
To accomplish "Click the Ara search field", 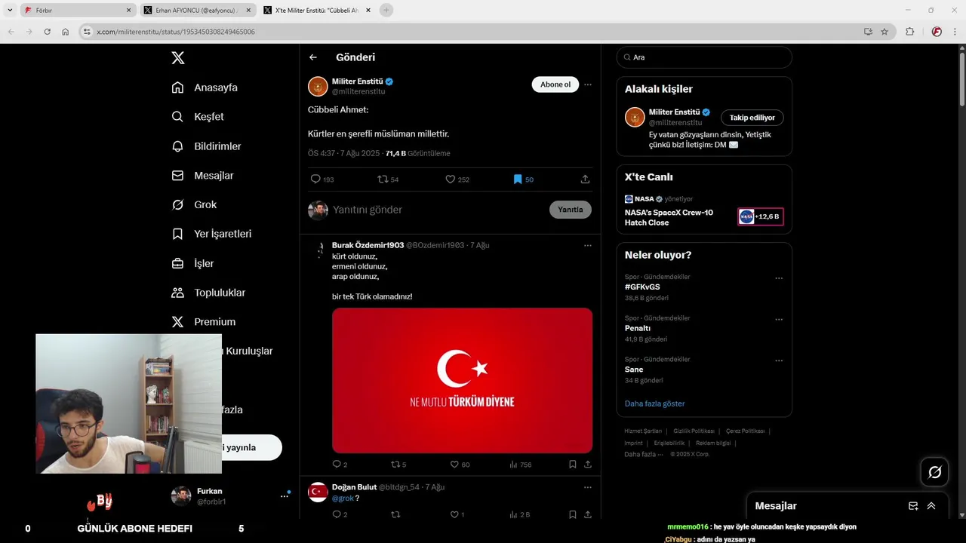I will (x=704, y=57).
